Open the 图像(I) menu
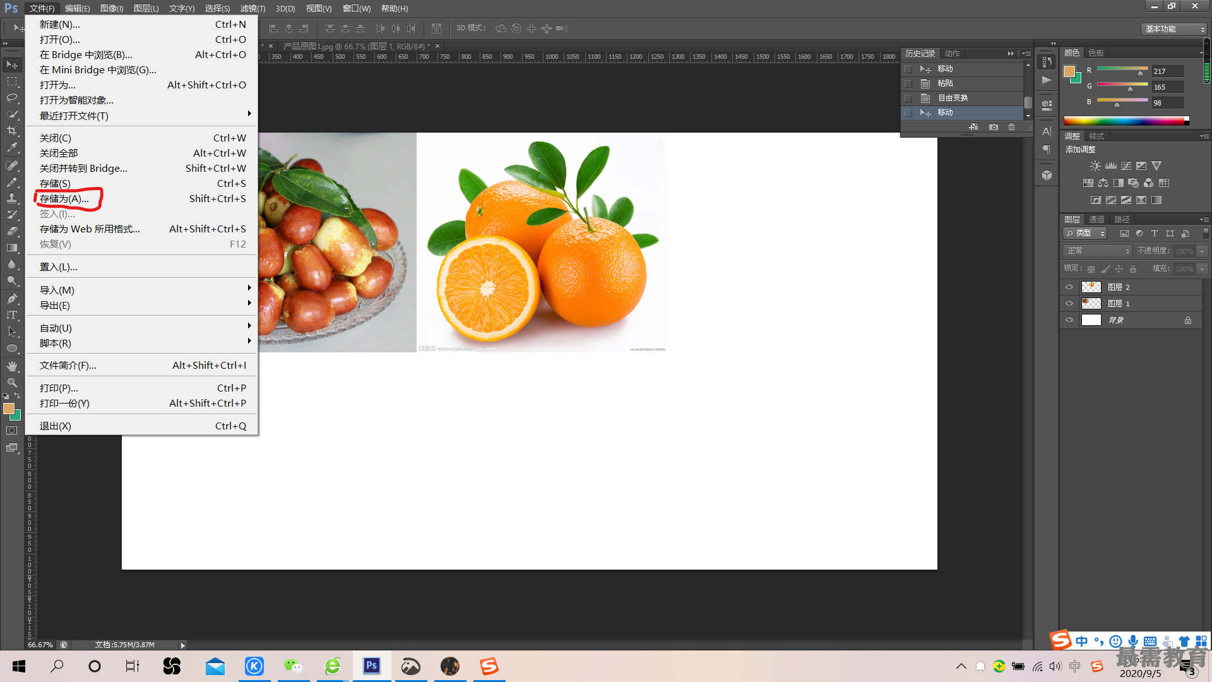 (112, 8)
